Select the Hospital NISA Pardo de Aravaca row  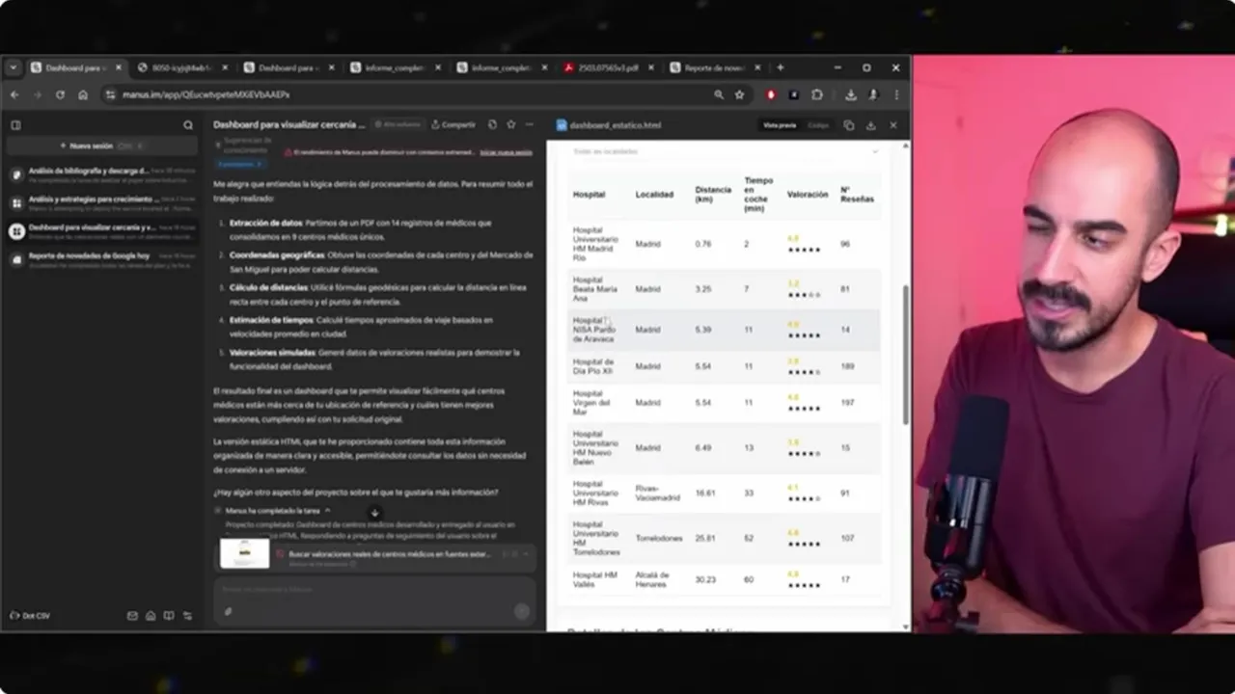point(724,330)
